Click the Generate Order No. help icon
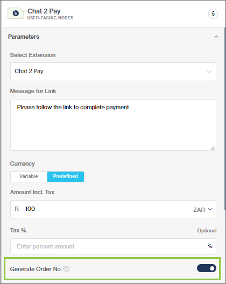 coord(67,269)
